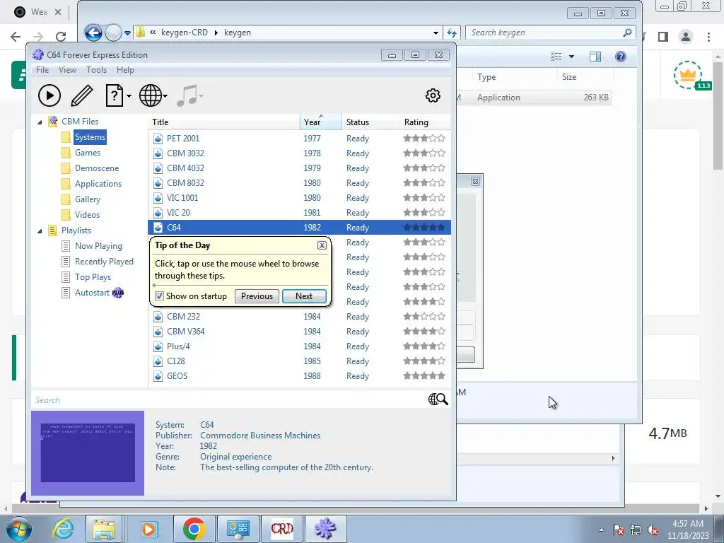Collapse the CBM Files tree node
The image size is (724, 543).
click(x=40, y=122)
